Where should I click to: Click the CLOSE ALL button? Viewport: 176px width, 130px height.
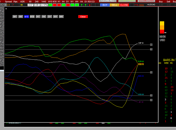(x=108, y=1)
